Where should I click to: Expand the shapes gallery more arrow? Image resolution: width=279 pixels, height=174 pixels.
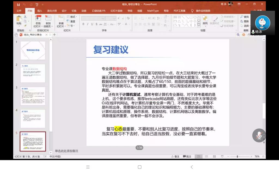pyautogui.click(x=199, y=25)
